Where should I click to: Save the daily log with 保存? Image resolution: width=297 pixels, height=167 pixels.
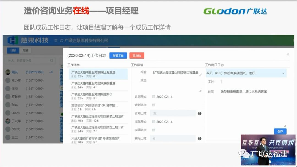[x=280, y=132]
